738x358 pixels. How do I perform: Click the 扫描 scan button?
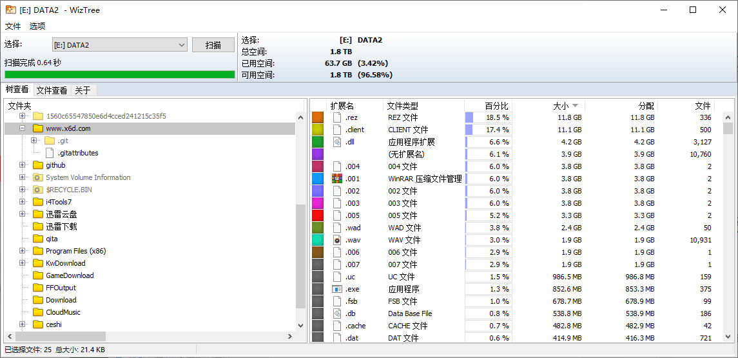pyautogui.click(x=213, y=45)
